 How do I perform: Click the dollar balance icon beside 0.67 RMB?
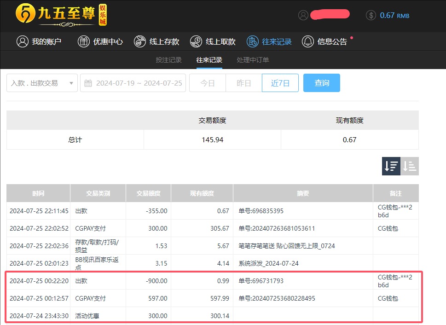[371, 15]
